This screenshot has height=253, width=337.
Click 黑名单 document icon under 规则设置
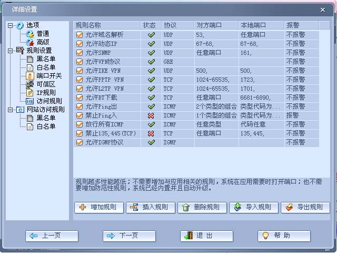30,59
